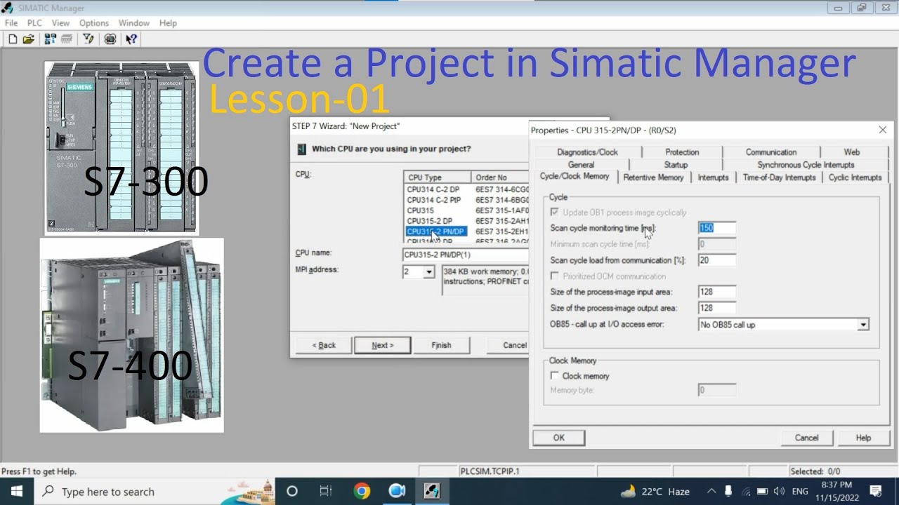Click the Cortana circle icon on taskbar
The width and height of the screenshot is (899, 505).
point(292,491)
